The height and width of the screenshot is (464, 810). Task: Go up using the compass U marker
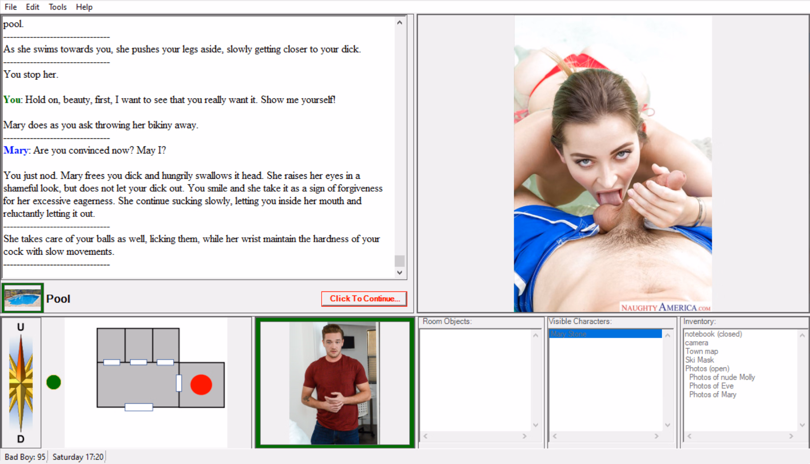(x=20, y=327)
